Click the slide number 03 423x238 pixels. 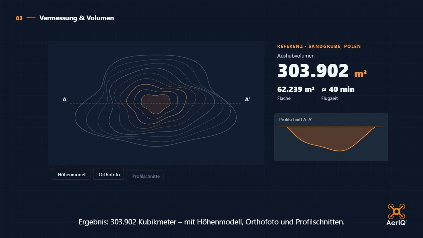[x=19, y=18]
